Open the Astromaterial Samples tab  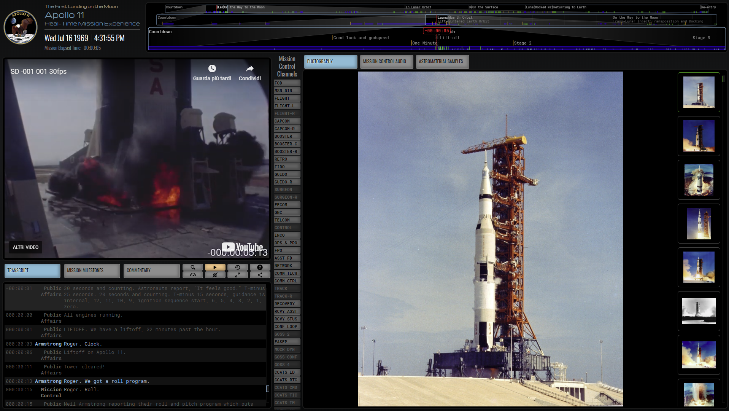[x=442, y=62]
